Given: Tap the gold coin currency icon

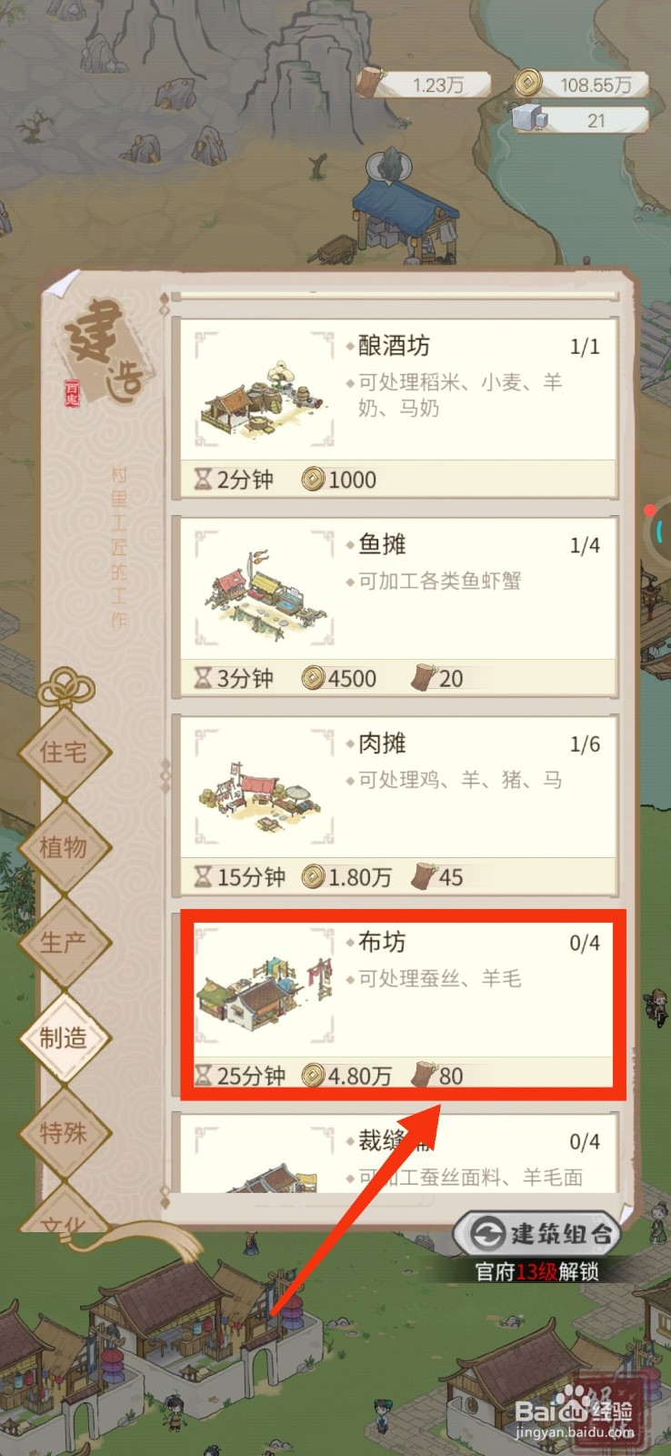Looking at the screenshot, I should point(526,84).
